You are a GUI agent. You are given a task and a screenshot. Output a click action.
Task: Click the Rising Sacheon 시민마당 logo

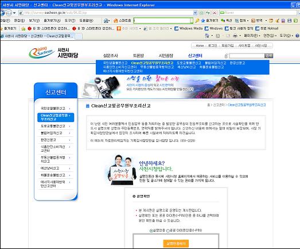tap(53, 52)
